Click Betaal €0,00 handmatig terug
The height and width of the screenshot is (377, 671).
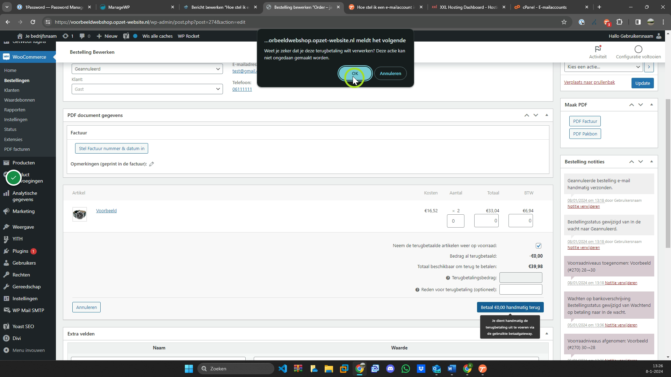510,307
